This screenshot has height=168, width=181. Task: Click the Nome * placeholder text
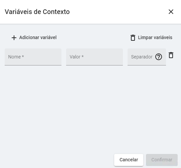click(x=16, y=57)
